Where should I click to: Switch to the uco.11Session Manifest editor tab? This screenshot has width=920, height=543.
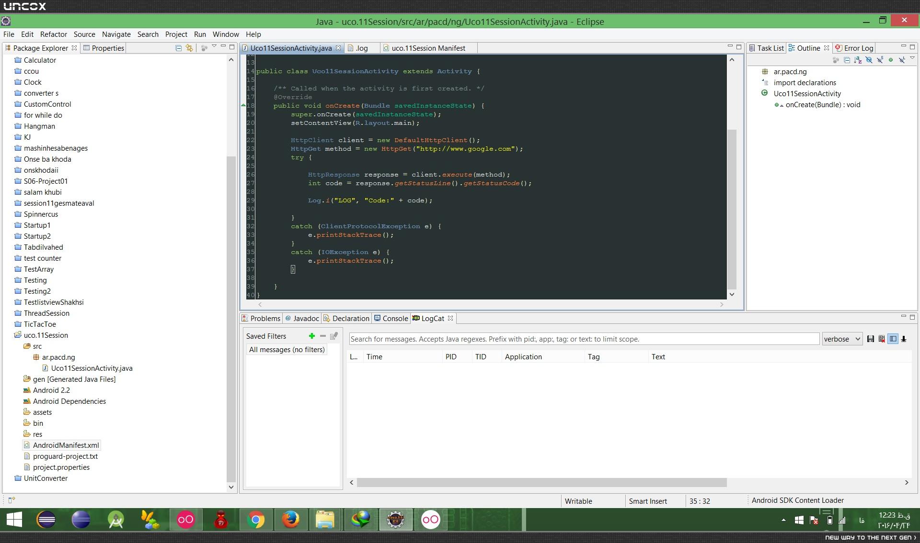tap(428, 48)
